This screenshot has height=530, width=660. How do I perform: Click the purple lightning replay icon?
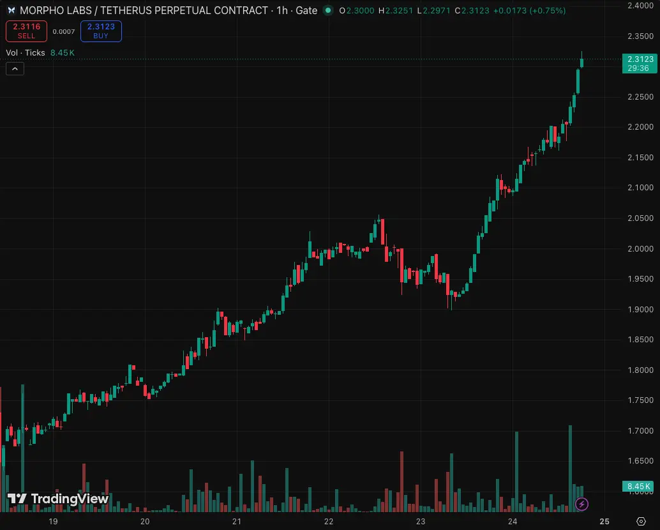tap(581, 504)
